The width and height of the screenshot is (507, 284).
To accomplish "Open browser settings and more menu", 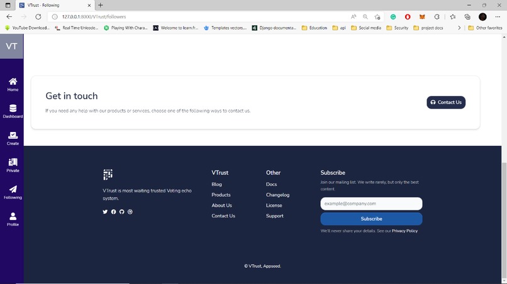I will point(498,17).
